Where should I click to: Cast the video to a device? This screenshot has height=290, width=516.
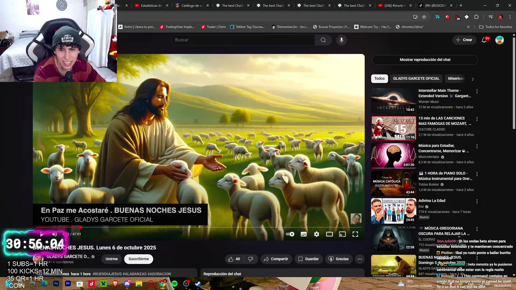[342, 234]
